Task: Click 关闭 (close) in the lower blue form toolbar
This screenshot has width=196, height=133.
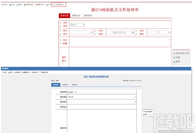Action: click(4, 72)
